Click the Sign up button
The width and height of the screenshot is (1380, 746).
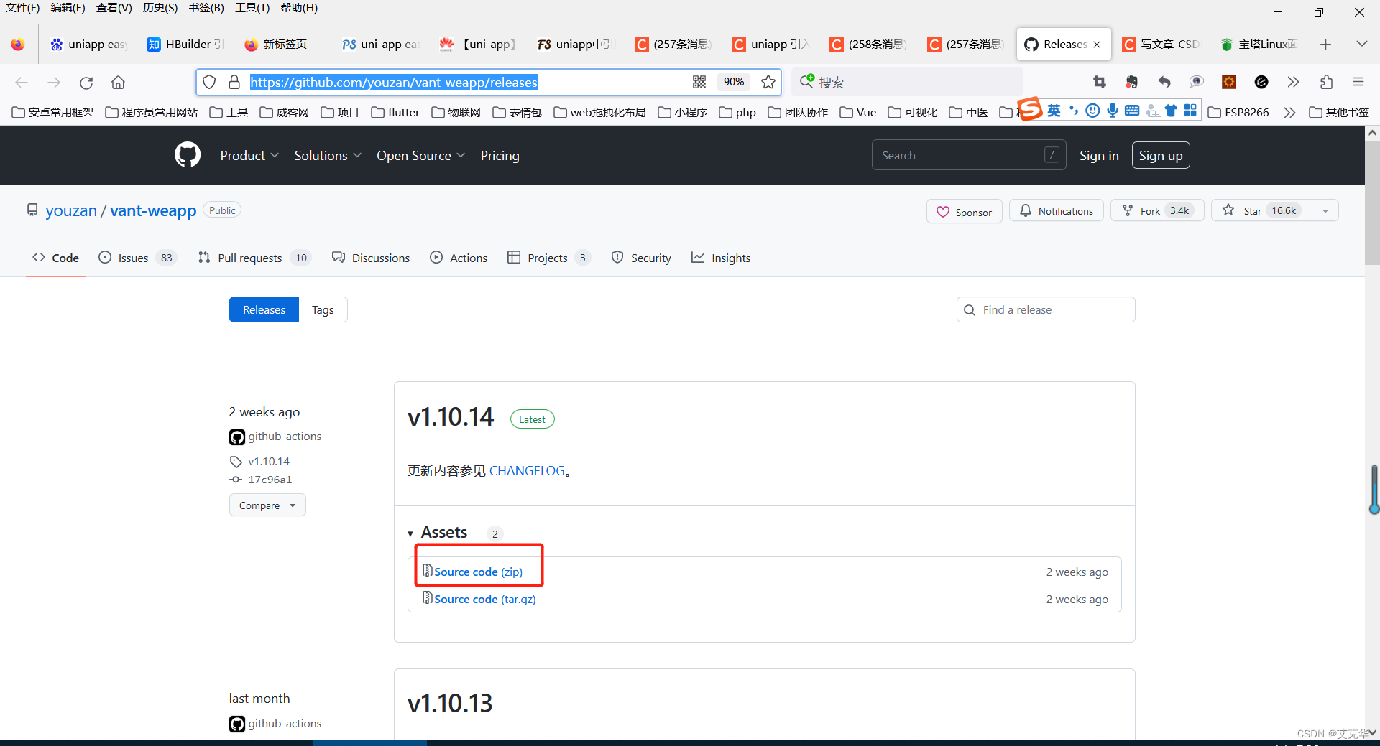1161,155
